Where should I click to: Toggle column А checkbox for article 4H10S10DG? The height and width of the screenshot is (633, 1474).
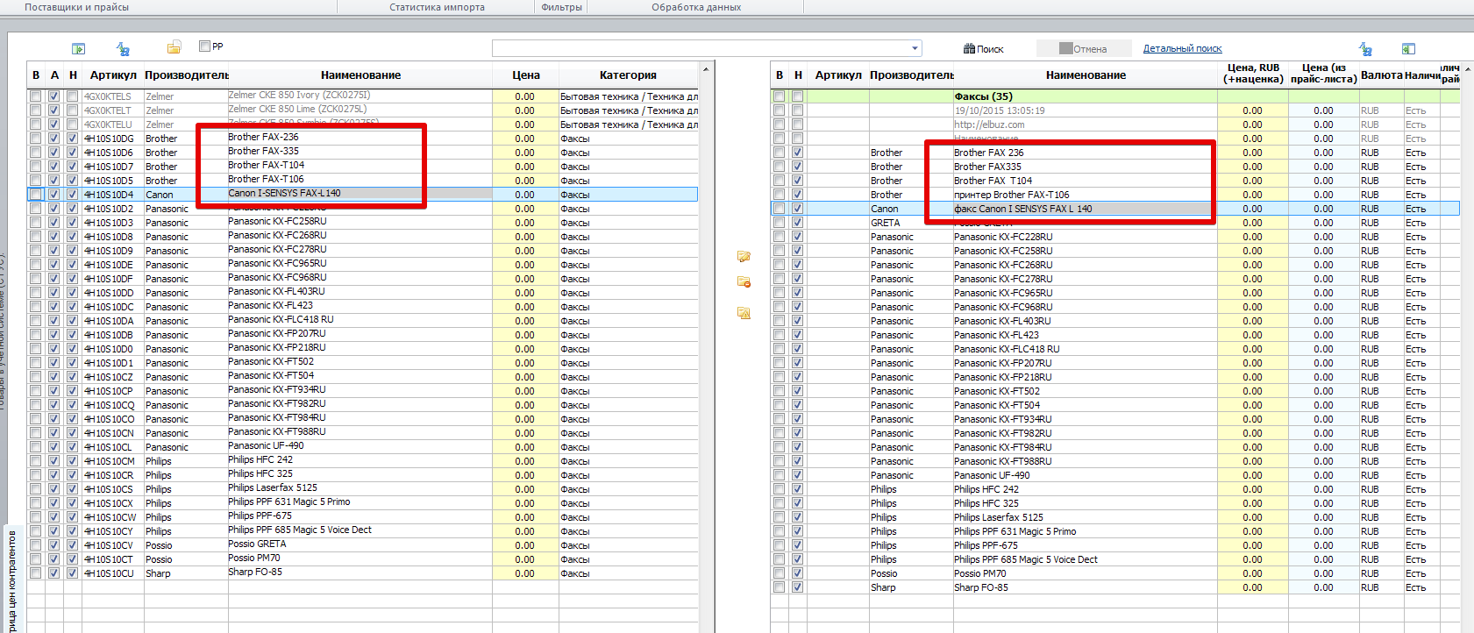pos(53,139)
